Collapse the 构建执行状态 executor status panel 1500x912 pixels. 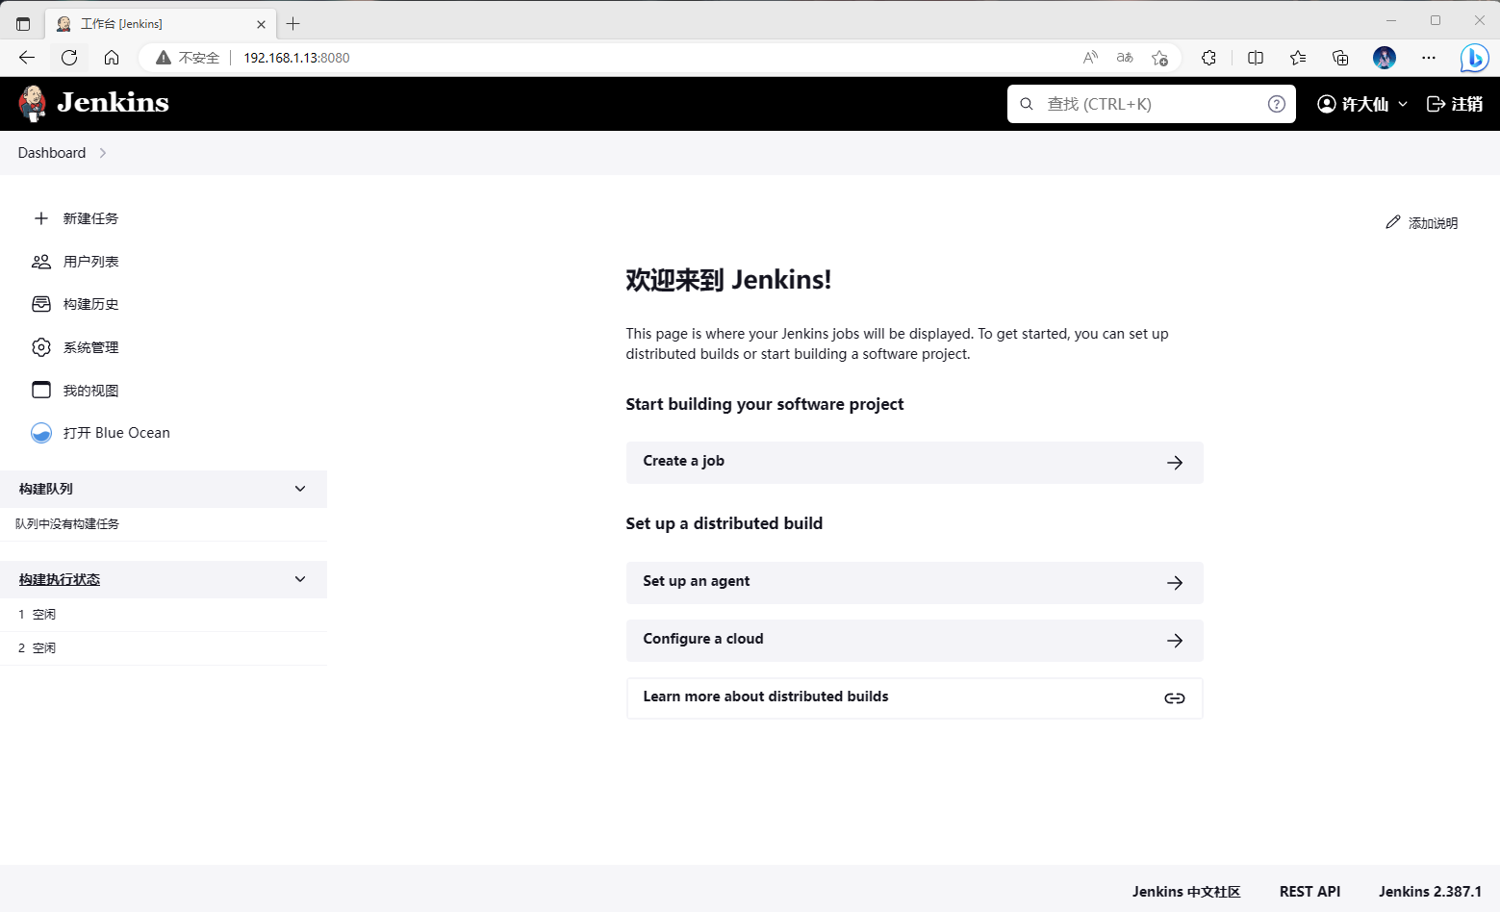tap(300, 579)
